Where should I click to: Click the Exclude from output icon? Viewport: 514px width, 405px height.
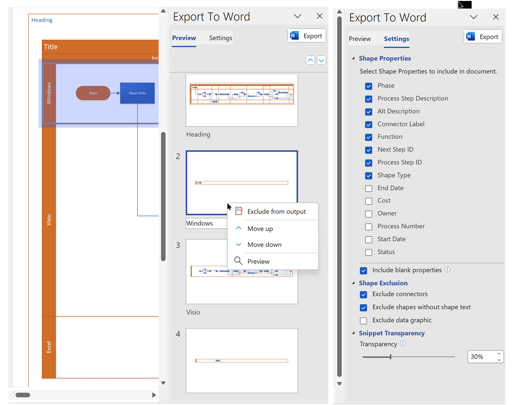click(239, 211)
